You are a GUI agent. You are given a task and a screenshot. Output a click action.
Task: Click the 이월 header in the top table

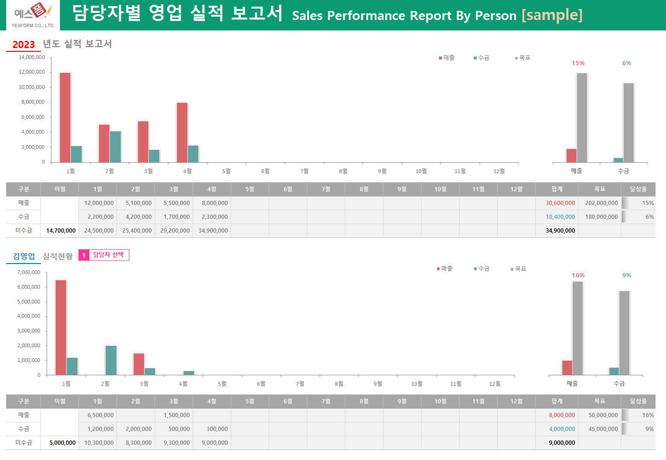point(59,189)
